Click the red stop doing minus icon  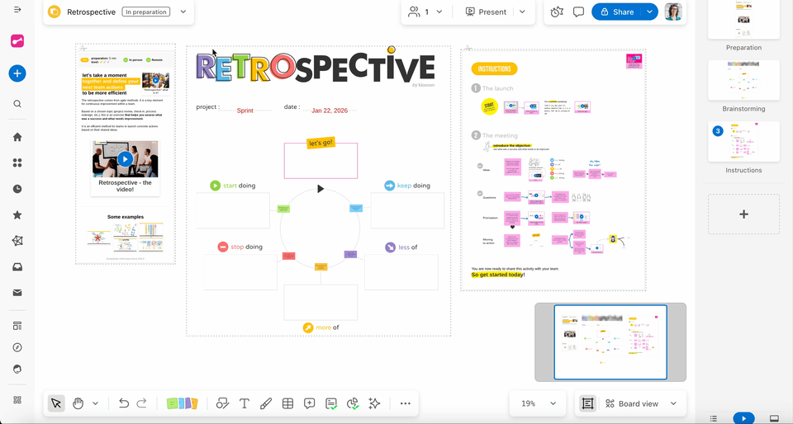click(222, 247)
